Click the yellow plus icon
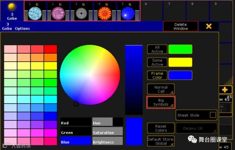The height and width of the screenshot is (150, 235). [225, 90]
